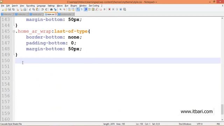
Task: Open the Search menu
Action: pyautogui.click(x=15, y=6)
